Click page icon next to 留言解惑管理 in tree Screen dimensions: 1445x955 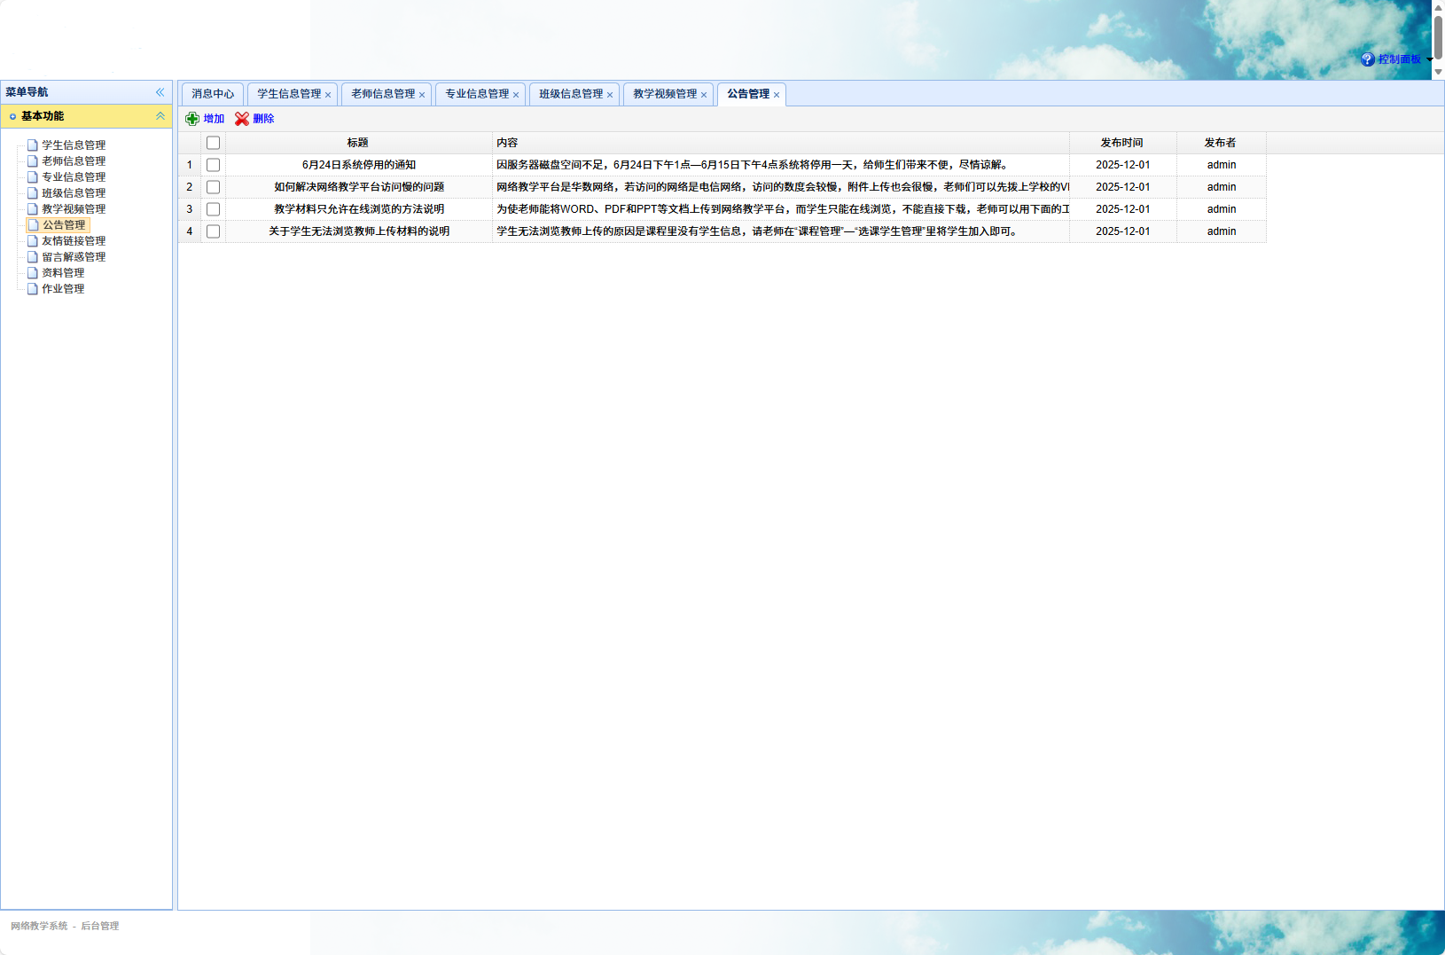(33, 257)
